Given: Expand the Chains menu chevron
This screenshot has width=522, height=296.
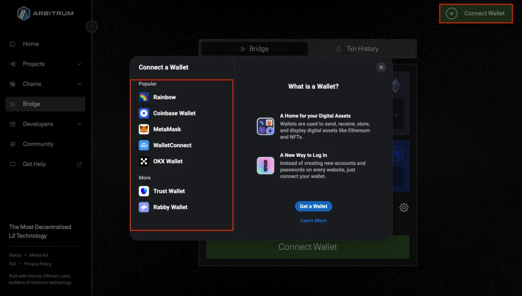Looking at the screenshot, I should (79, 84).
